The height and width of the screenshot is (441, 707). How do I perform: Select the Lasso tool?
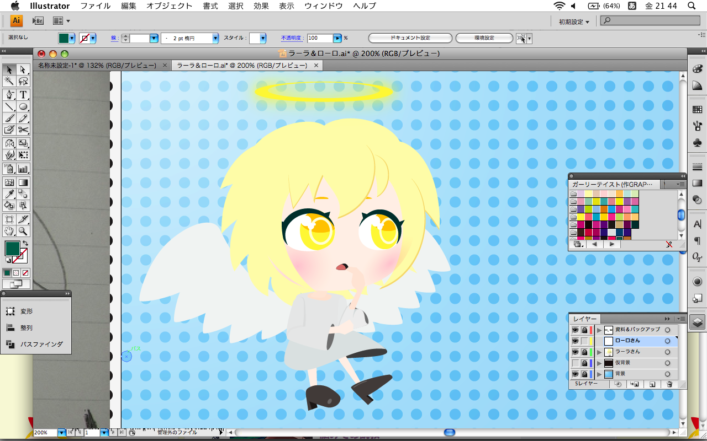(23, 82)
